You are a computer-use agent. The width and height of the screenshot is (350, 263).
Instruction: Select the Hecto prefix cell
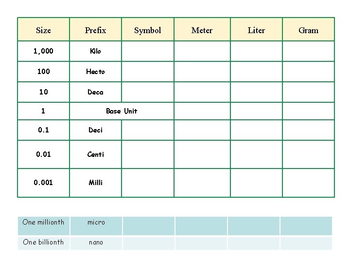tap(96, 72)
